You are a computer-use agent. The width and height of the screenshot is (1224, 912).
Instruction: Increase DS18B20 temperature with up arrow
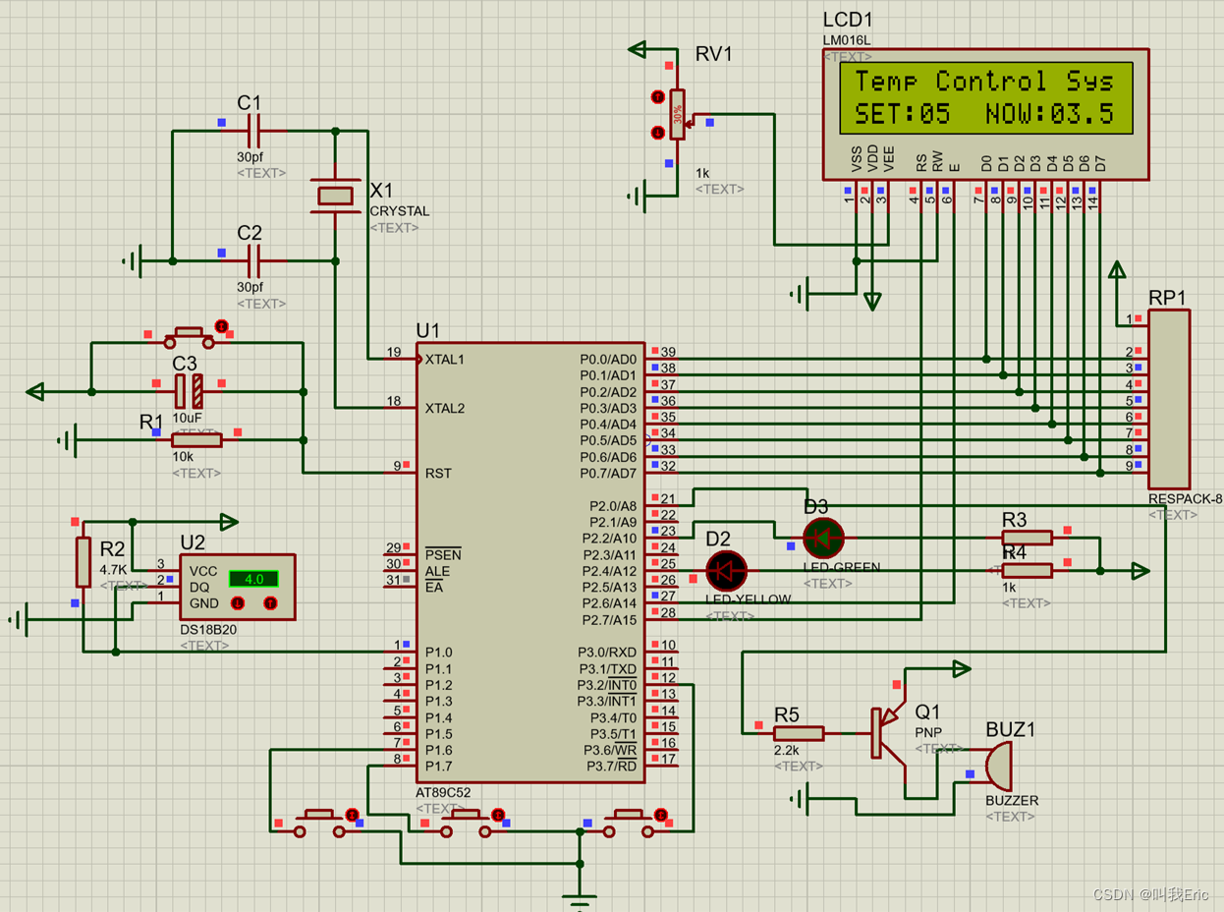coord(270,602)
